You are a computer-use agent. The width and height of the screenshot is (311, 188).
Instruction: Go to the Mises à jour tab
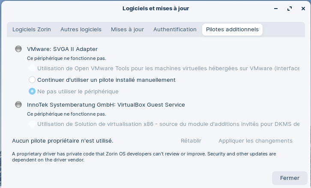click(x=127, y=30)
